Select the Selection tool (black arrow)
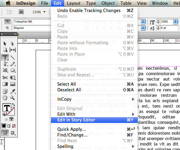 pyautogui.click(x=5, y=44)
